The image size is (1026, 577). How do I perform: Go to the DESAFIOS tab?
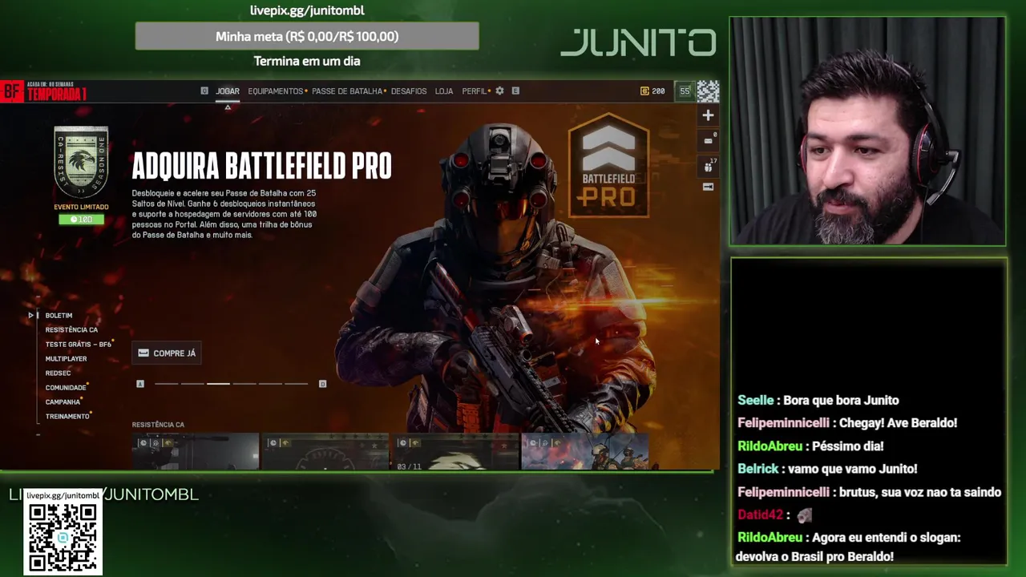click(x=409, y=91)
